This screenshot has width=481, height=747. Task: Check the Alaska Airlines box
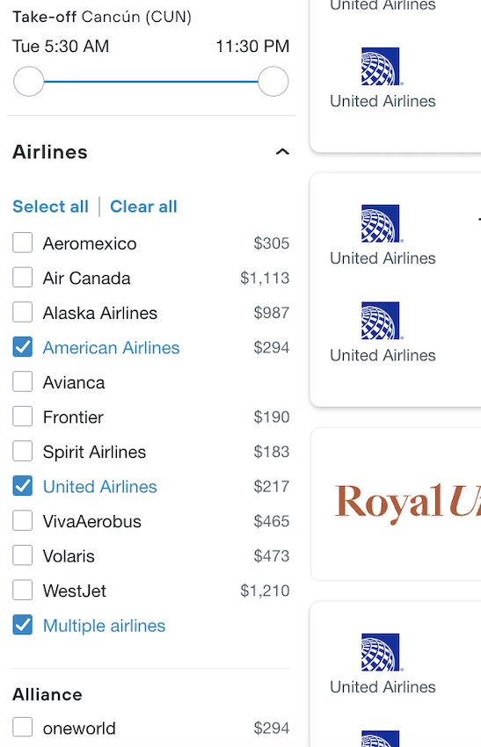tap(22, 312)
